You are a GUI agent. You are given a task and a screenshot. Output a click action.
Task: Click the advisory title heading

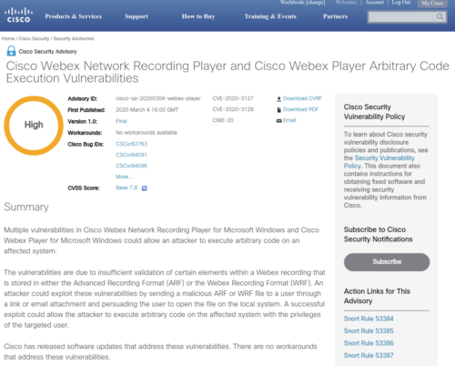[227, 72]
